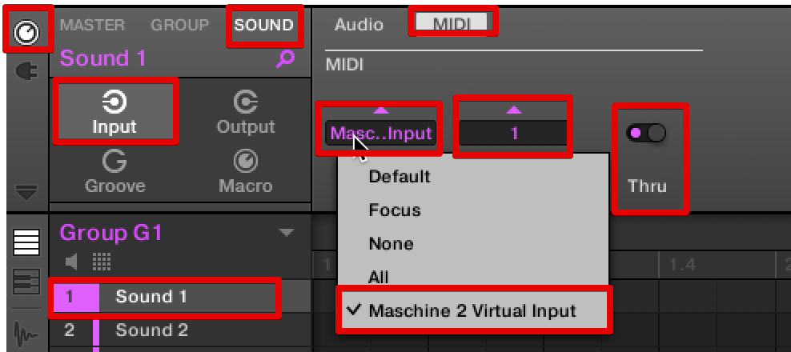
Task: Click the pad grid icon under Group G1
Action: click(102, 262)
